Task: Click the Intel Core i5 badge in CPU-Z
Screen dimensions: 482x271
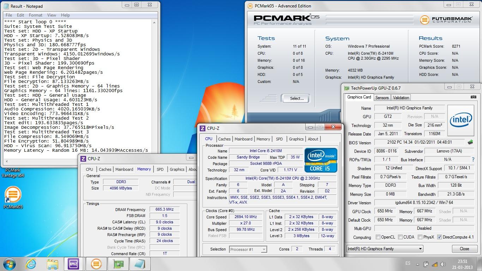Action: (321, 160)
